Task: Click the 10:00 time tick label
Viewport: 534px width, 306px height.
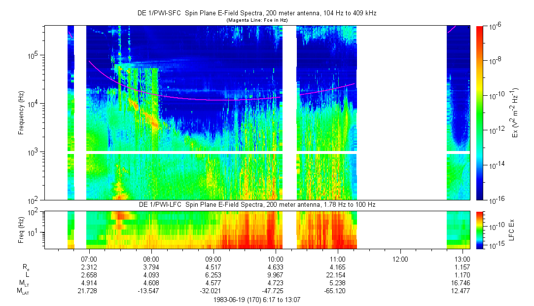Action: point(276,259)
